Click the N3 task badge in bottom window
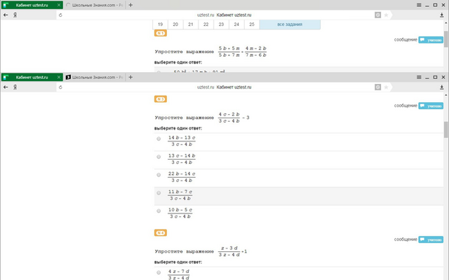Screen dimensions: 449x280 (x=161, y=99)
